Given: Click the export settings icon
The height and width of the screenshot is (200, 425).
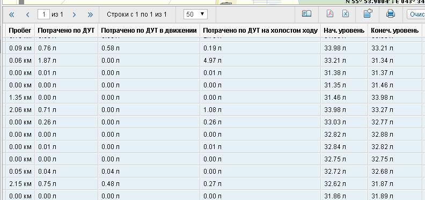Looking at the screenshot, I should [368, 13].
